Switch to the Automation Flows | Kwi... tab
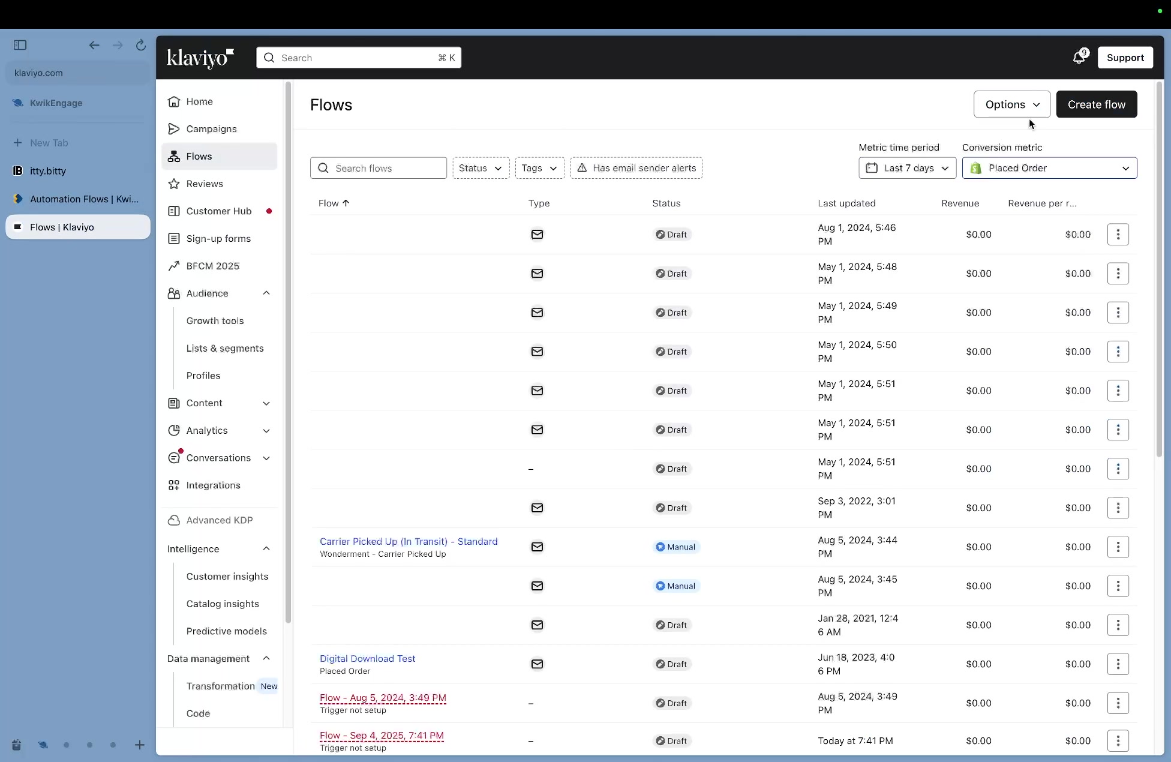The width and height of the screenshot is (1171, 762). [x=78, y=199]
